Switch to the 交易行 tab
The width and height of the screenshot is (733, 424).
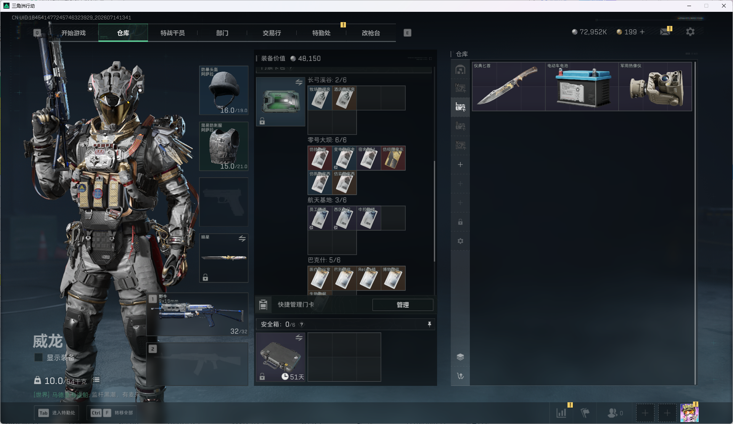coord(272,33)
